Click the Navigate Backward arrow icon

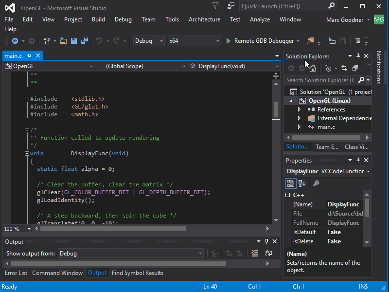(16, 41)
